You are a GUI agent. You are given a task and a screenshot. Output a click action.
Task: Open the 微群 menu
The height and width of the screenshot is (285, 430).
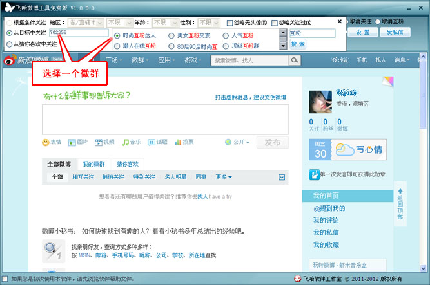pos(140,60)
